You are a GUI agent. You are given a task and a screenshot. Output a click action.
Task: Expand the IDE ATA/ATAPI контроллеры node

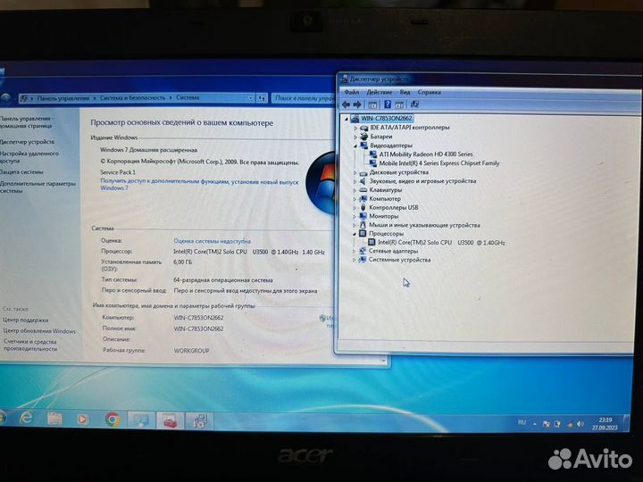(x=355, y=128)
